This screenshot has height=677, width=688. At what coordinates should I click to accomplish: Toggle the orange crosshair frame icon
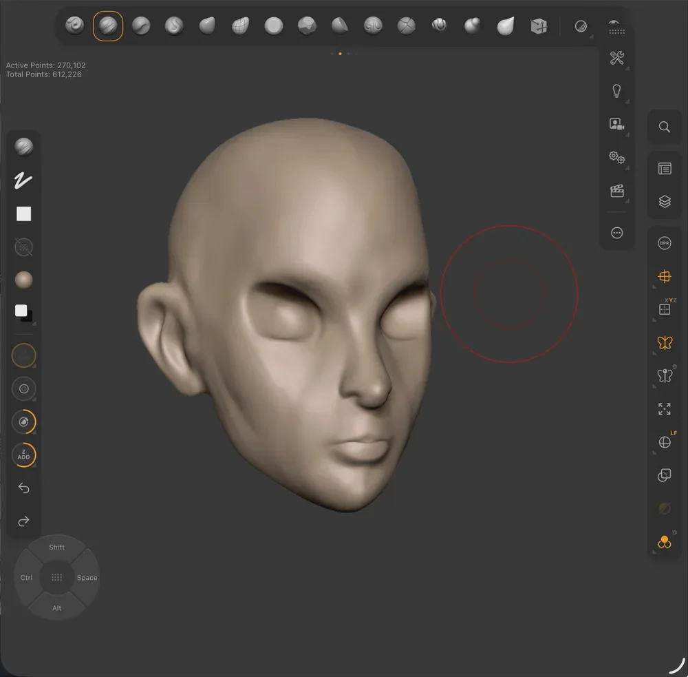click(665, 276)
